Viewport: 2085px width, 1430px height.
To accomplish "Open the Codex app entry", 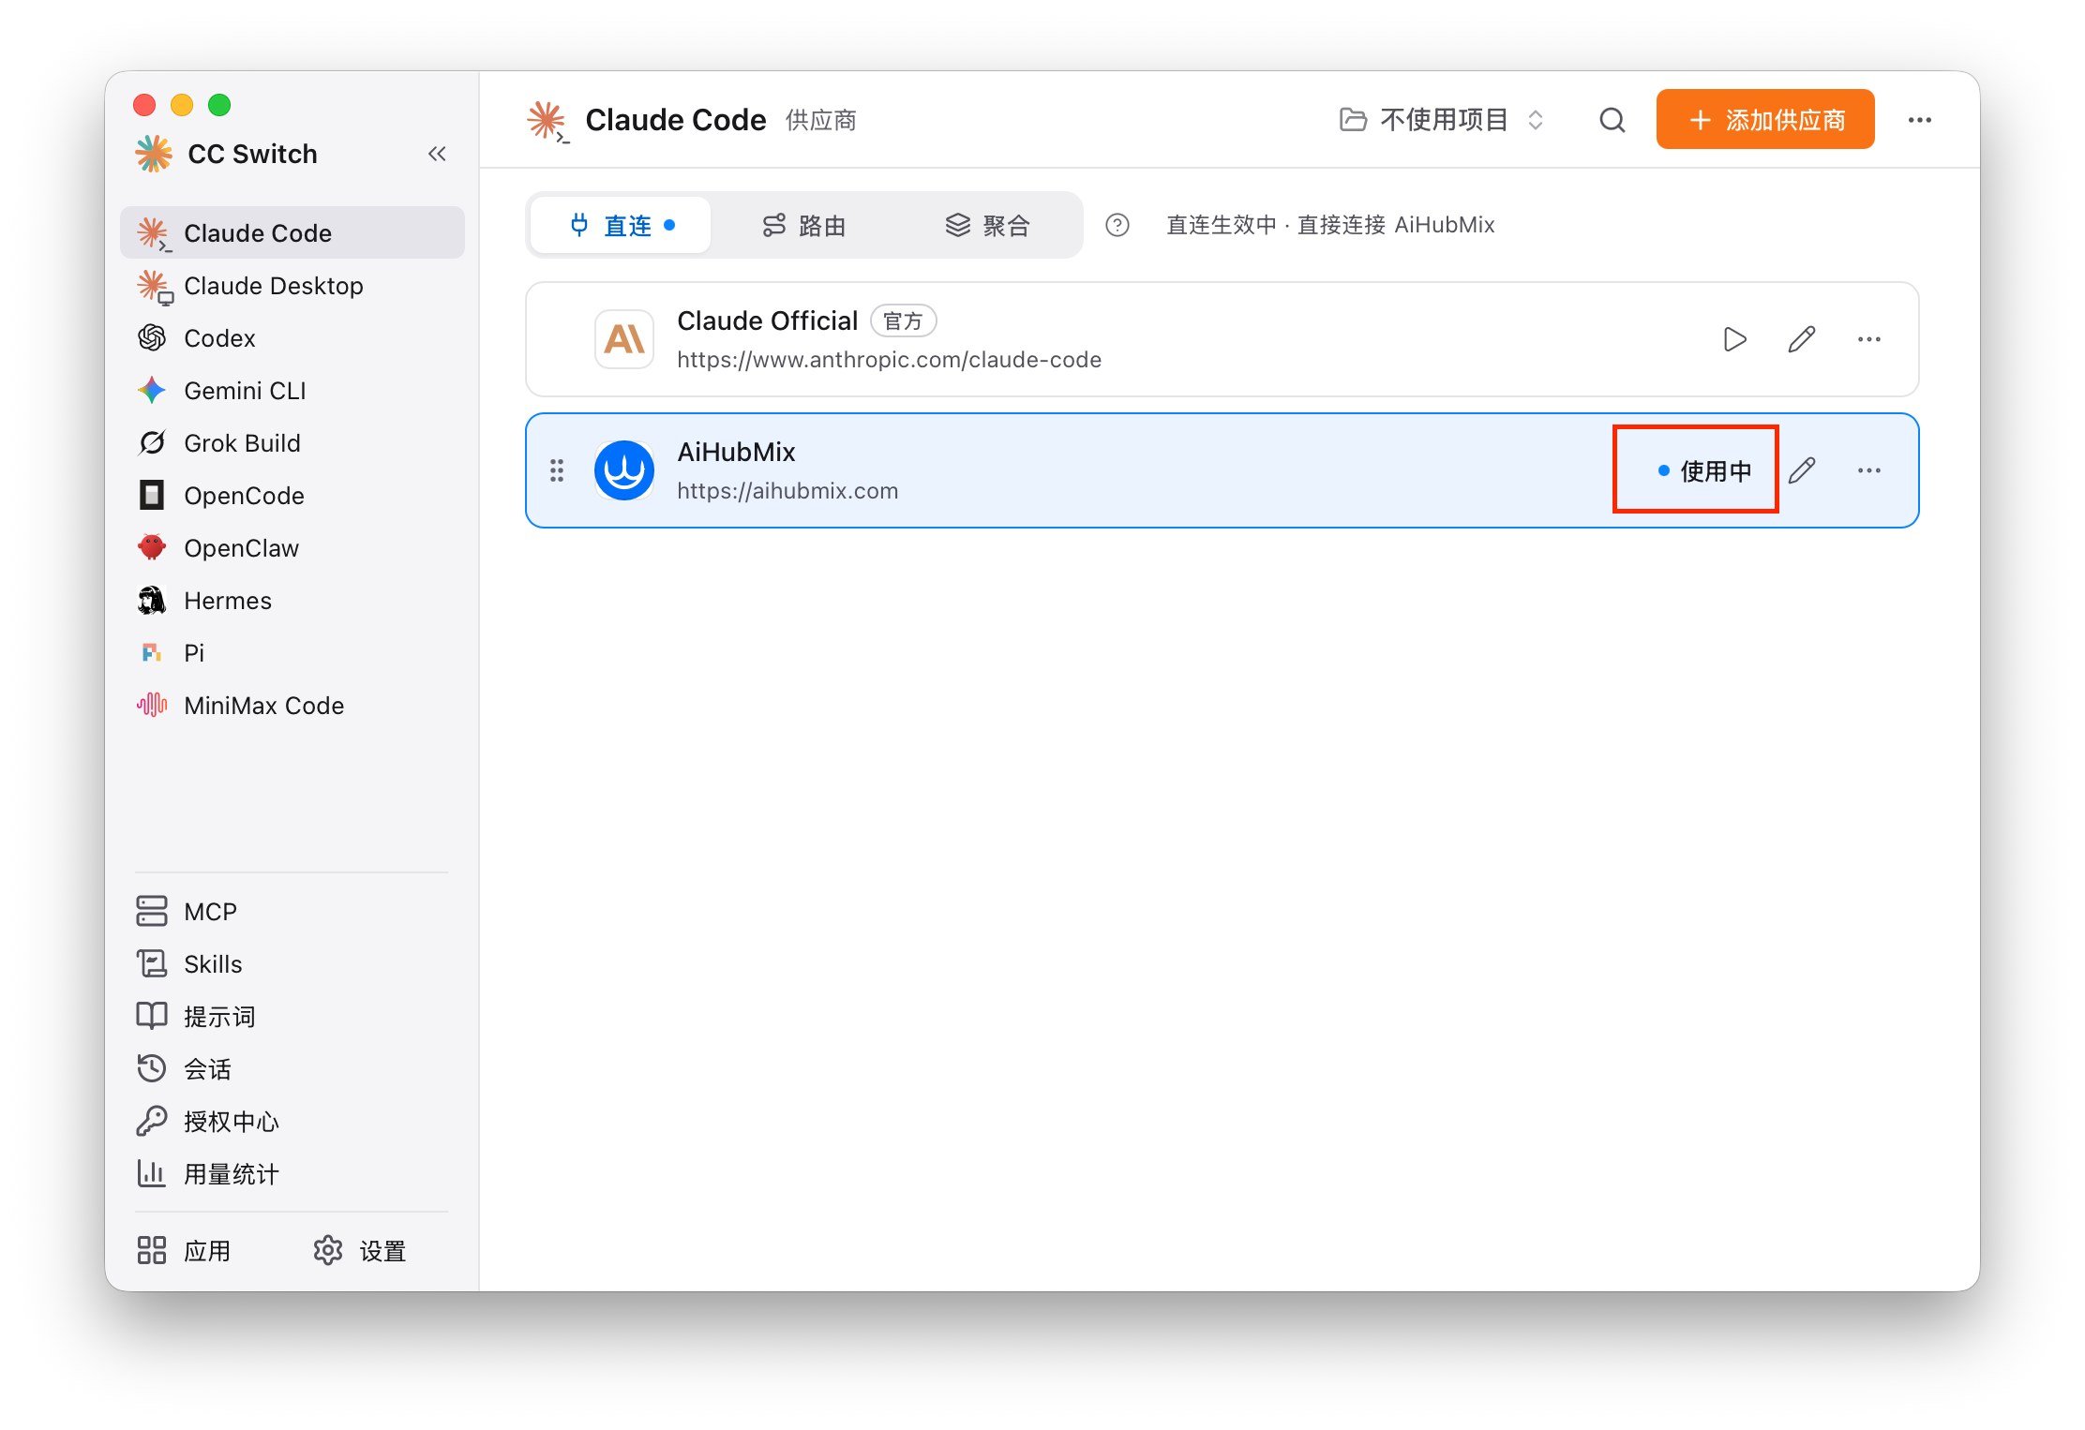I will (x=292, y=337).
